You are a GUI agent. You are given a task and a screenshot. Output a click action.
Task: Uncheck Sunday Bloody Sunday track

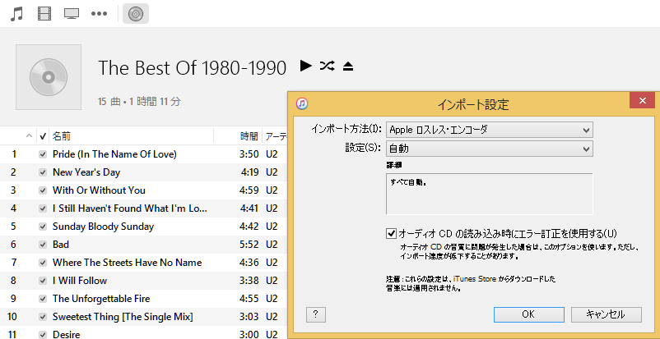[43, 227]
